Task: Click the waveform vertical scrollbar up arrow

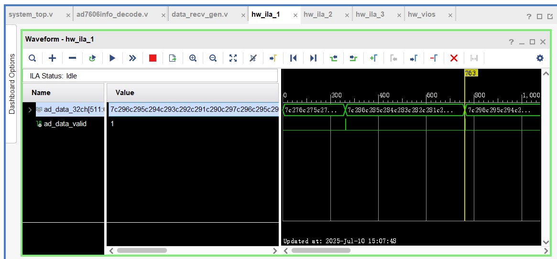Action: pos(546,73)
